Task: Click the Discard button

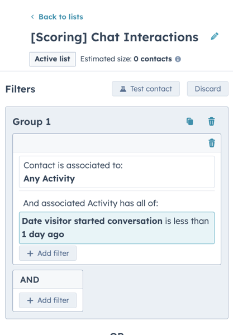Action: click(x=208, y=89)
